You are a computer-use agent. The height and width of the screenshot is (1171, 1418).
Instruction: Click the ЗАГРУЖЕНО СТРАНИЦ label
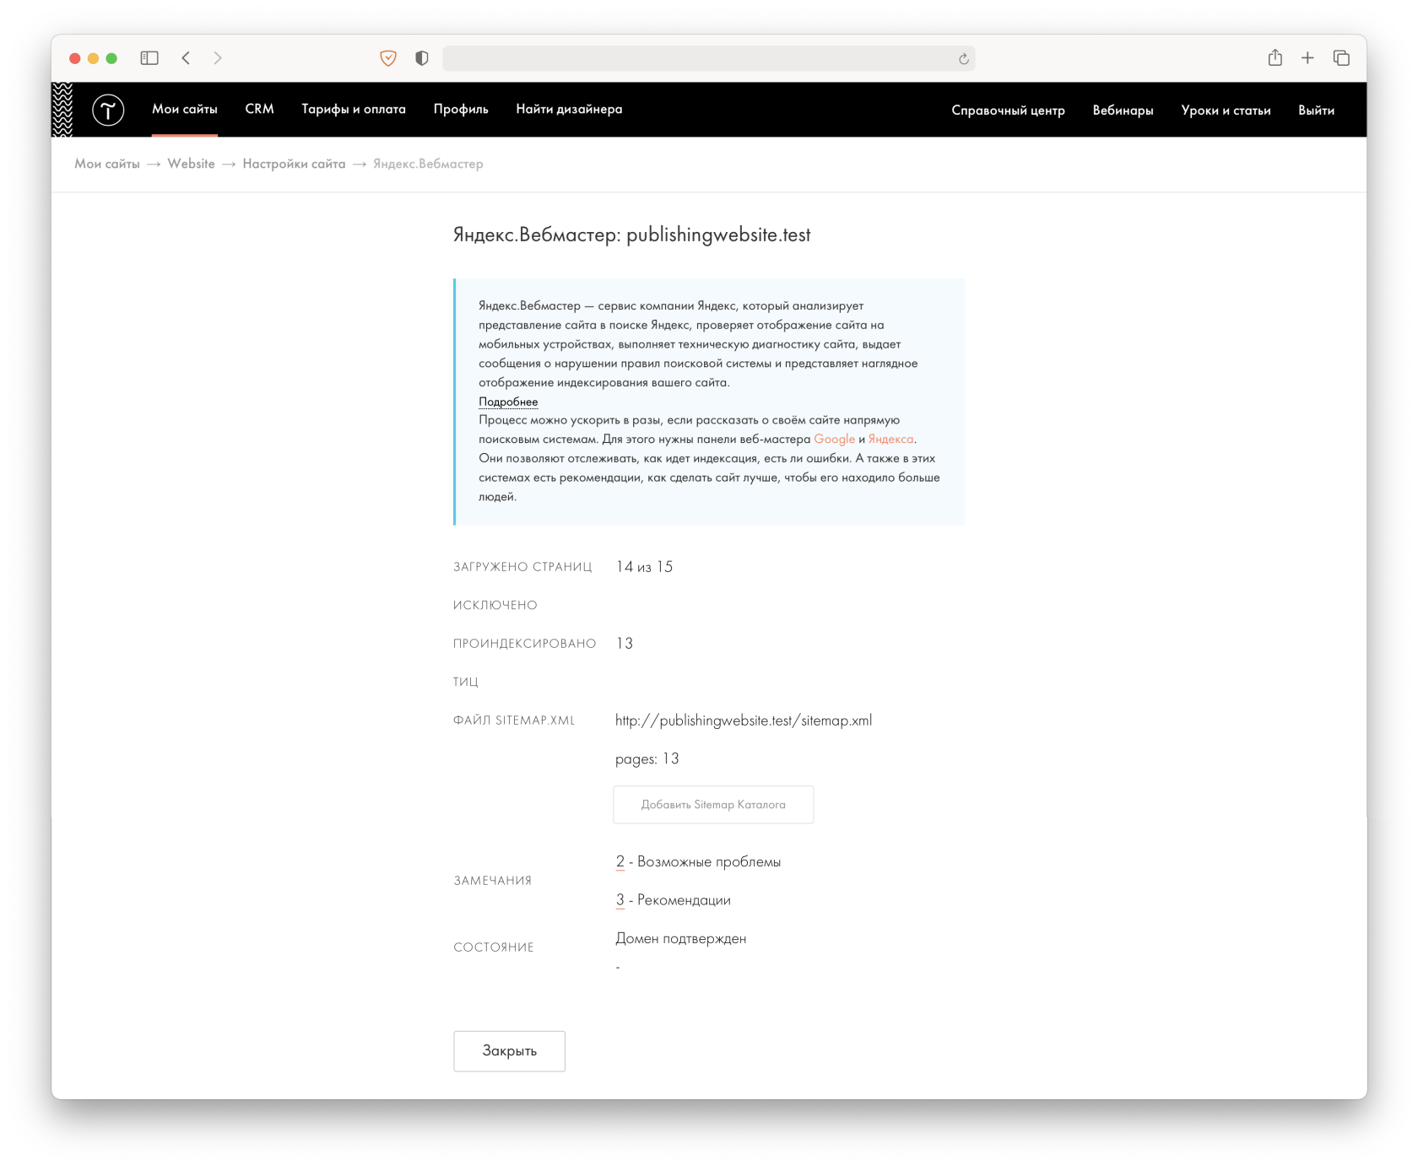(522, 567)
